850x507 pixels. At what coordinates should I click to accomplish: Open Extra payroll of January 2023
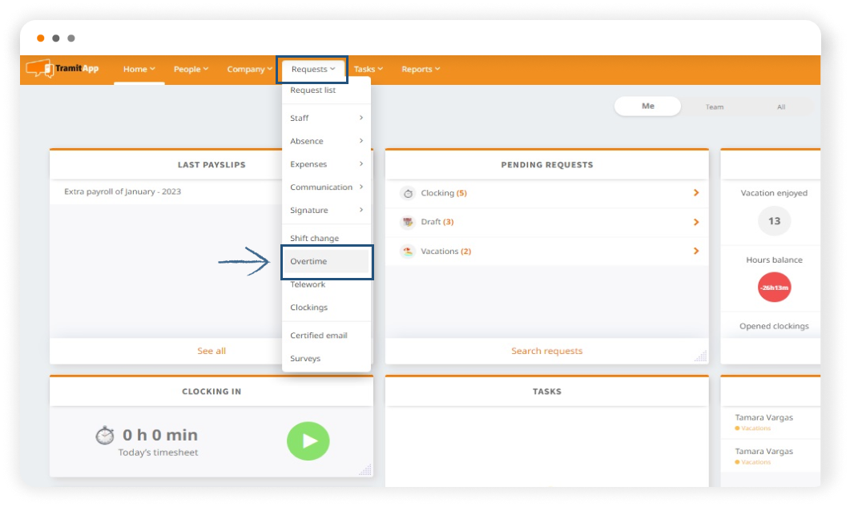tap(123, 192)
